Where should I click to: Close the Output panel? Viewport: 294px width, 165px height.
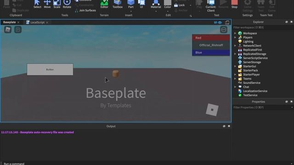coord(229,126)
